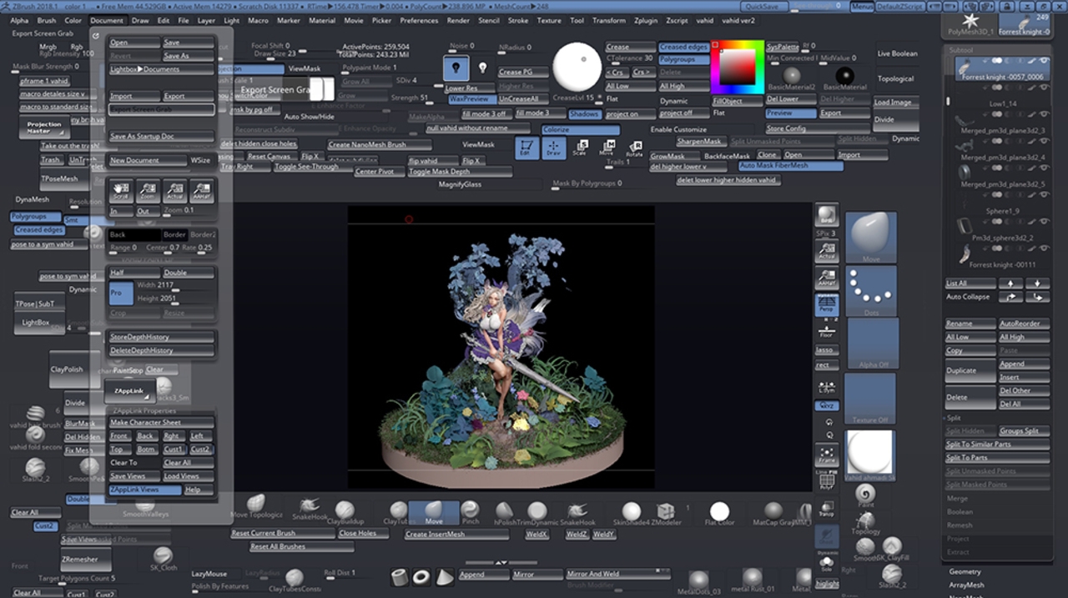1068x598 pixels.
Task: Open Lightbox Documents browser
Action: click(x=162, y=69)
